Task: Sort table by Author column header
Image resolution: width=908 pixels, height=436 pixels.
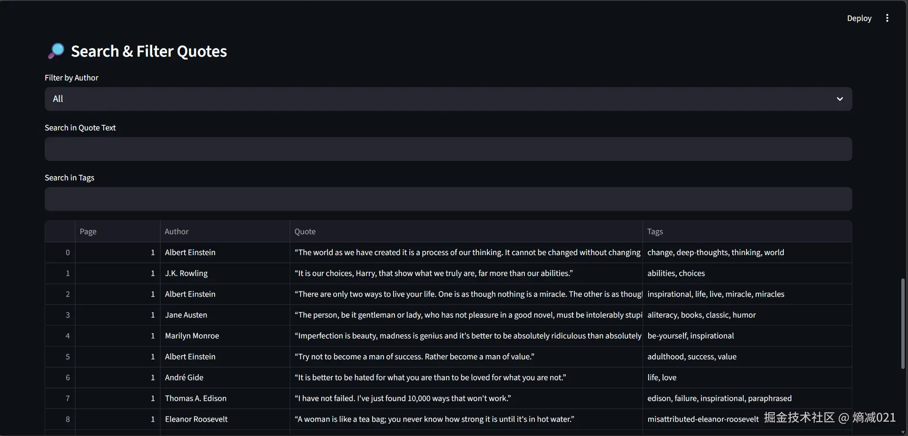Action: point(225,231)
